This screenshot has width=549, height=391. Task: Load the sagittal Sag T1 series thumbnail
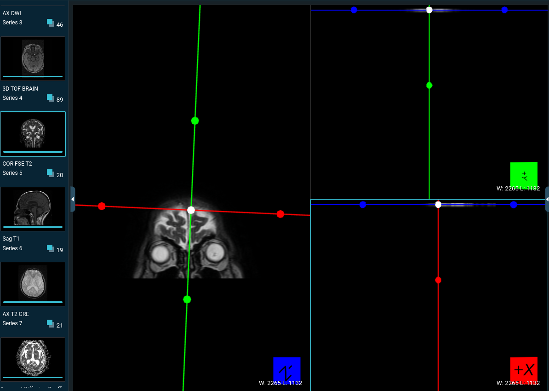pyautogui.click(x=33, y=209)
